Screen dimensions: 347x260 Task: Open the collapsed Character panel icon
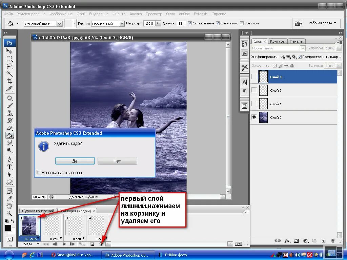click(244, 83)
